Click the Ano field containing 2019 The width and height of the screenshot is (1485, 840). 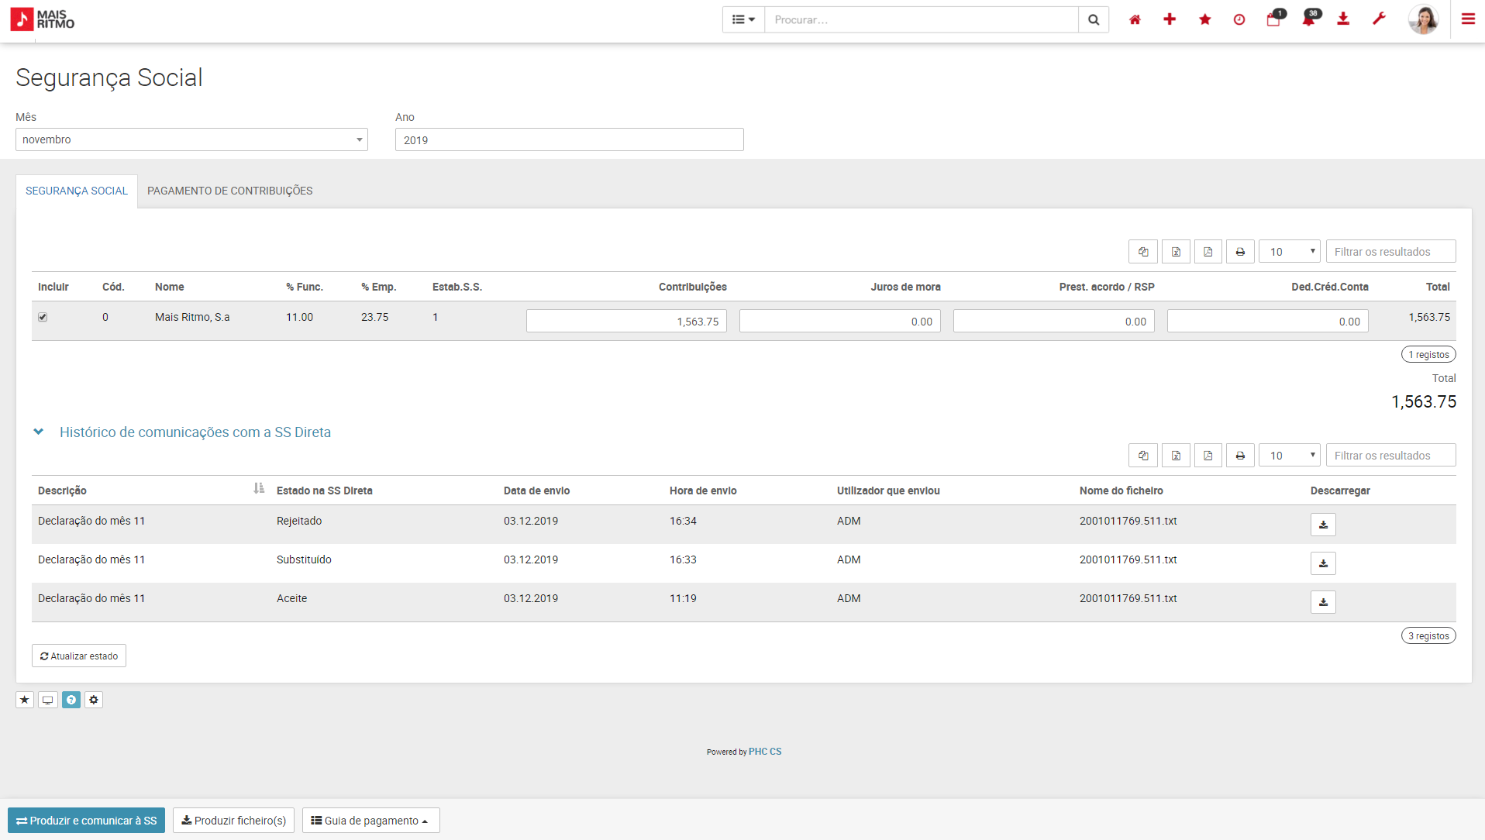(569, 139)
